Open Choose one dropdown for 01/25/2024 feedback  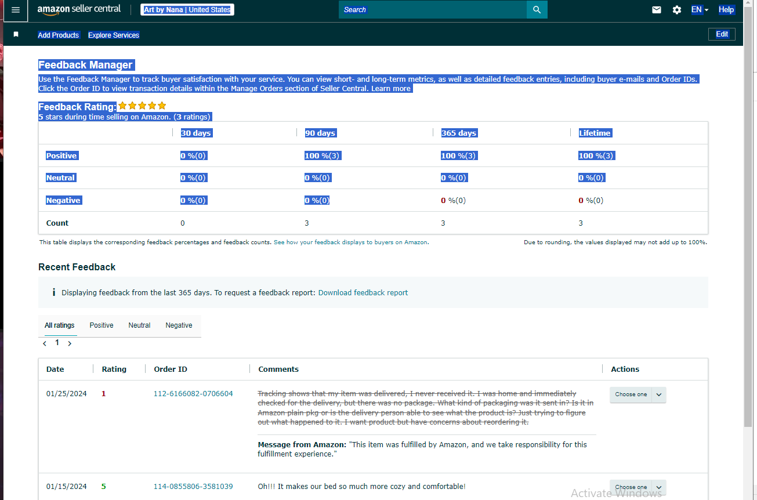638,394
